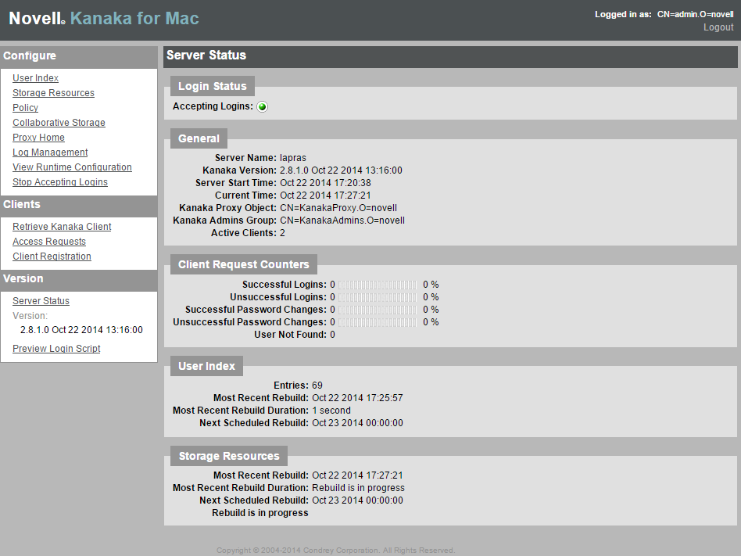Go to the Policy page
Screen dimensions: 741x556
(26, 108)
